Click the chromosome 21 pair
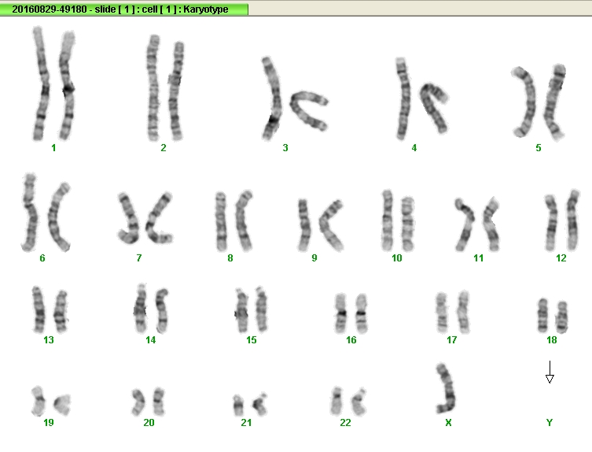 [250, 404]
